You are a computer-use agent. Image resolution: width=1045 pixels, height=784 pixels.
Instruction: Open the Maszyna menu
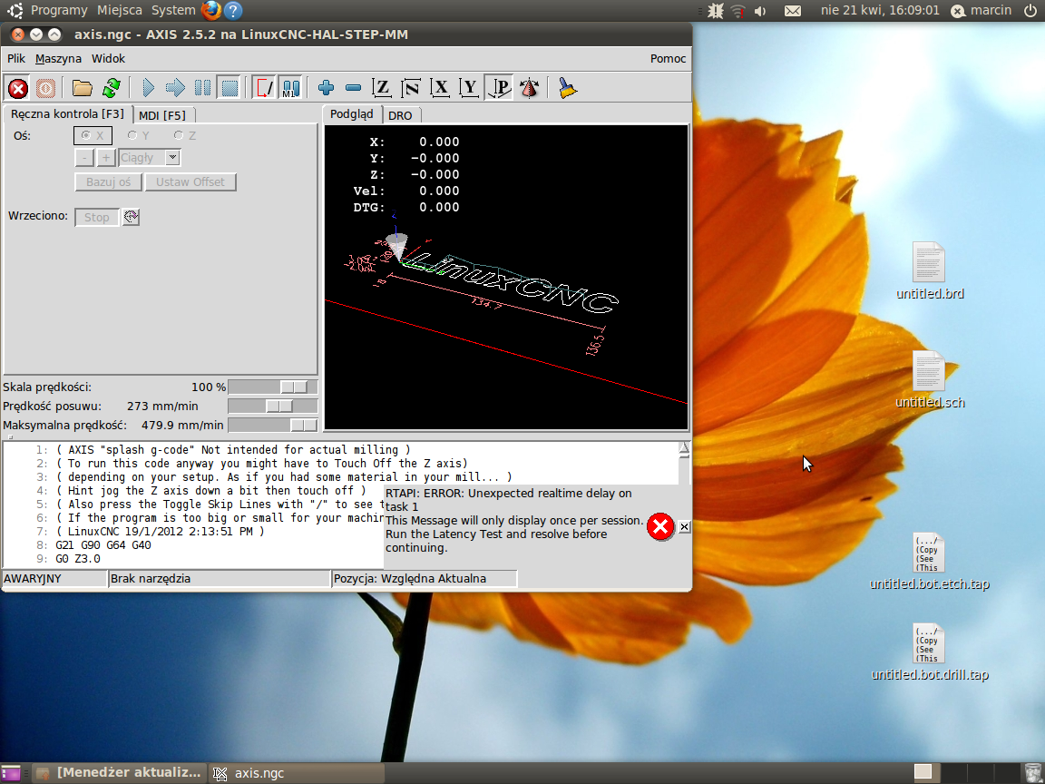coord(58,59)
